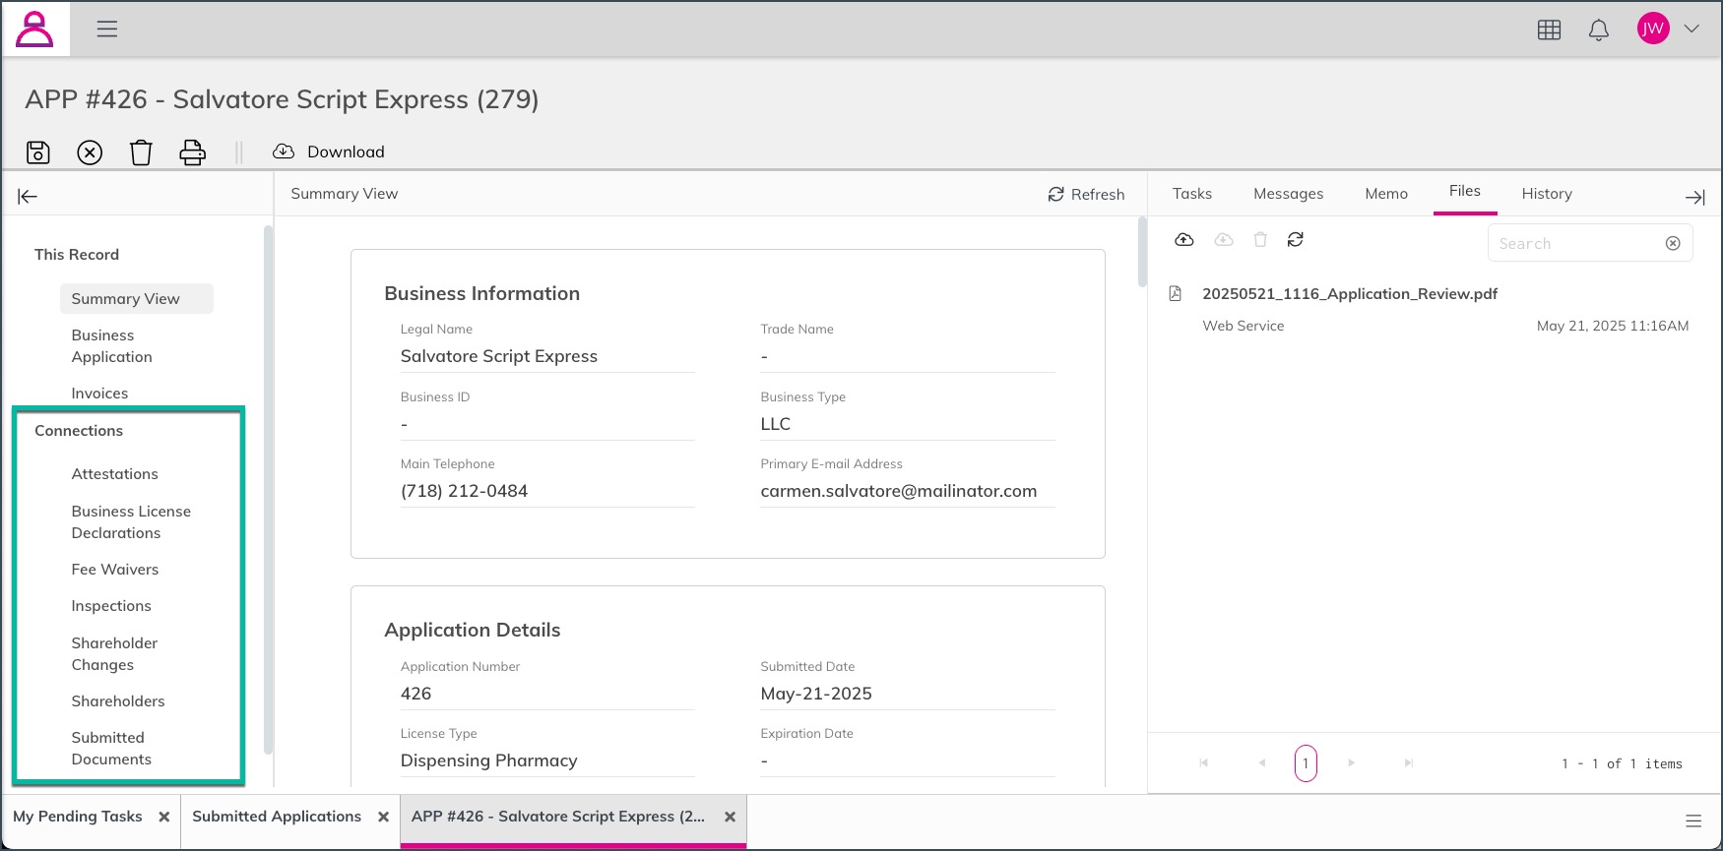1723x851 pixels.
Task: Click the JW user avatar
Action: coord(1653,29)
